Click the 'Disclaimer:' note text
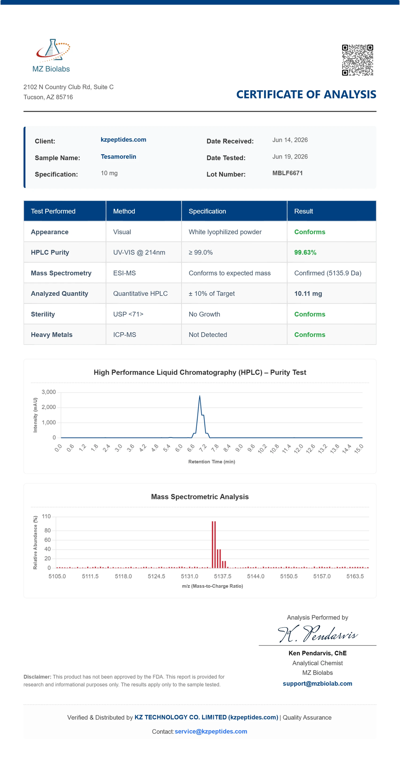This screenshot has width=400, height=767. pyautogui.click(x=124, y=681)
